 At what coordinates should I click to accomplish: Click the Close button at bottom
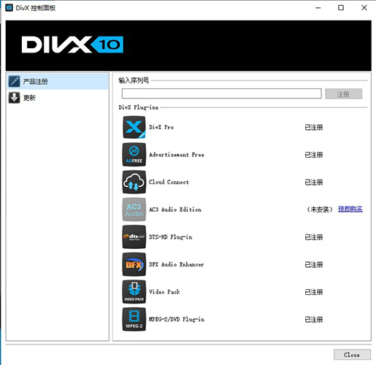pyautogui.click(x=352, y=355)
